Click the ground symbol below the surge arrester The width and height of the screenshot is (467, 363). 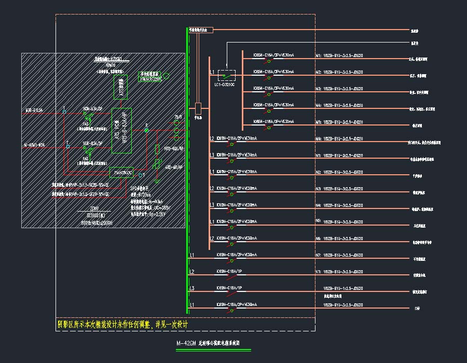pos(157,180)
